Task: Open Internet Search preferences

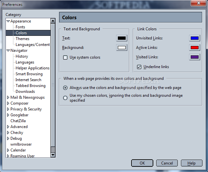Action: 28,80
